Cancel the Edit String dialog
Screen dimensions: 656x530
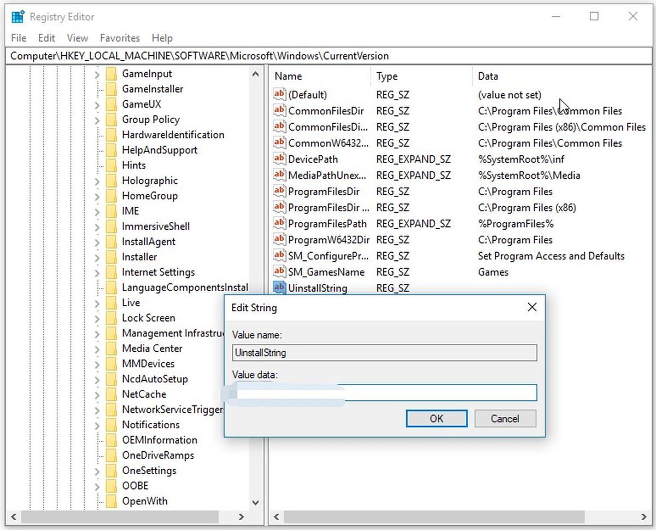tap(505, 418)
